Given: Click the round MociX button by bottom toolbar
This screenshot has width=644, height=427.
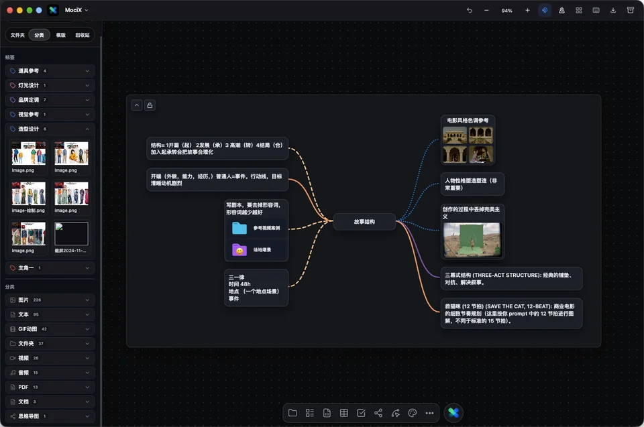Looking at the screenshot, I should pos(453,413).
